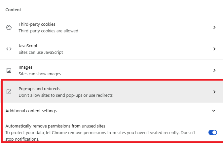Open Third-party cookies using its right arrow
Screen dimensions: 223x144
(214, 27)
